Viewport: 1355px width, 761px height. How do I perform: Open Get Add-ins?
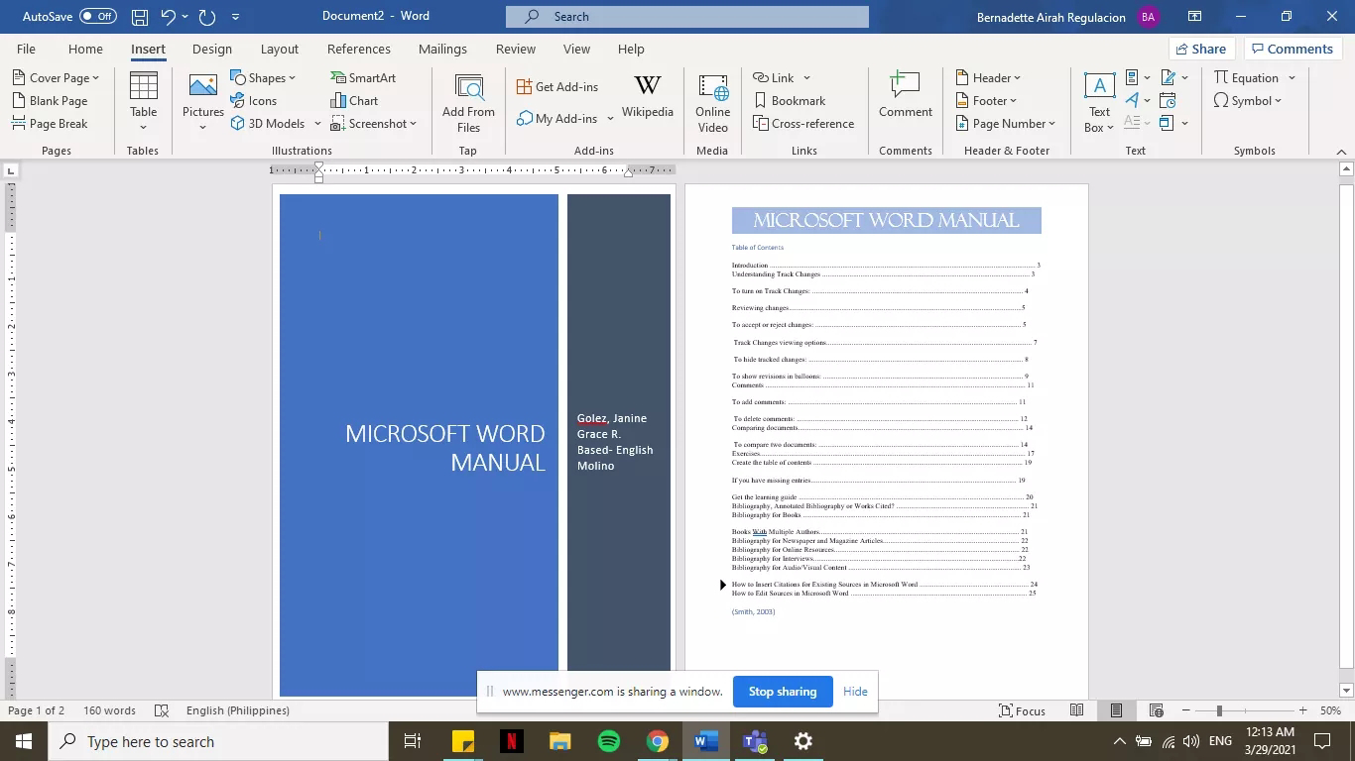click(557, 86)
